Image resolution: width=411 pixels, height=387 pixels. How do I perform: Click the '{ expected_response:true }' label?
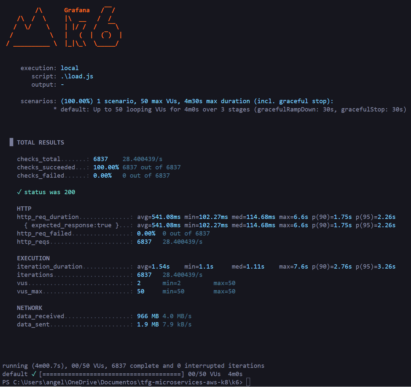(72, 225)
